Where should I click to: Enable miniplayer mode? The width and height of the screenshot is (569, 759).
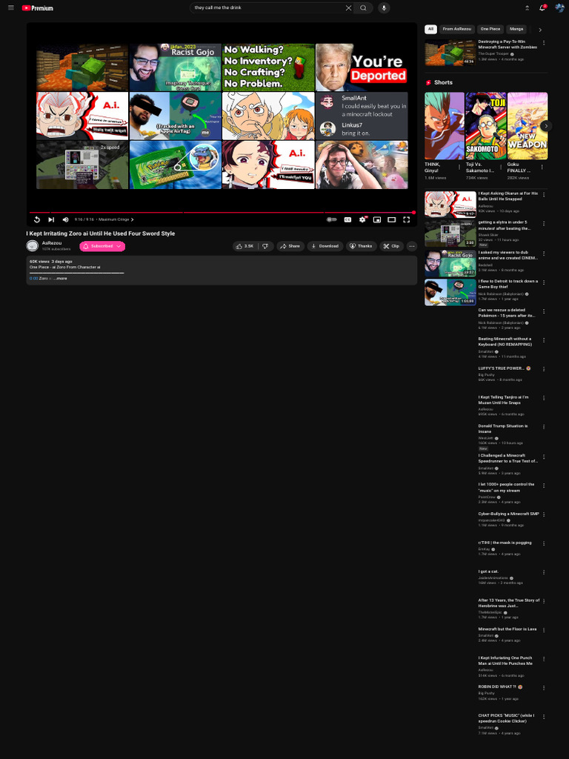(x=377, y=219)
